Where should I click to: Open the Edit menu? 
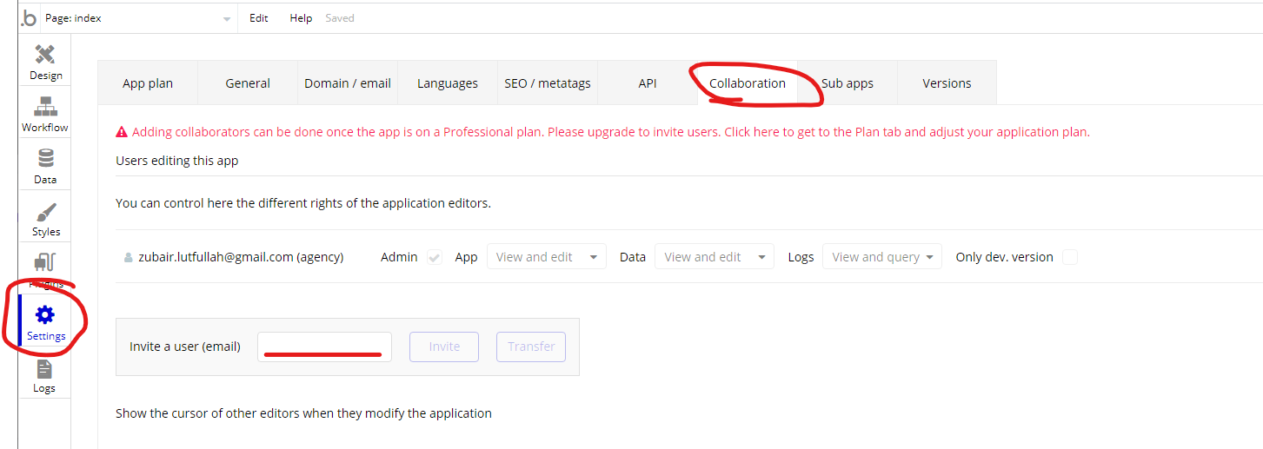pyautogui.click(x=259, y=18)
